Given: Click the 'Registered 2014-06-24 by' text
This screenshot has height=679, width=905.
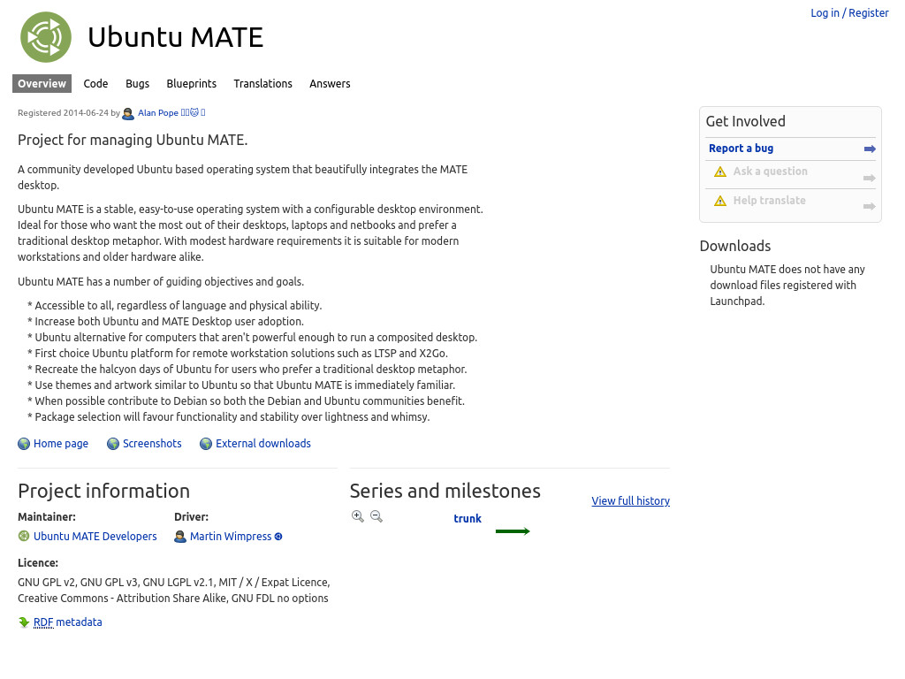Looking at the screenshot, I should click(x=69, y=112).
